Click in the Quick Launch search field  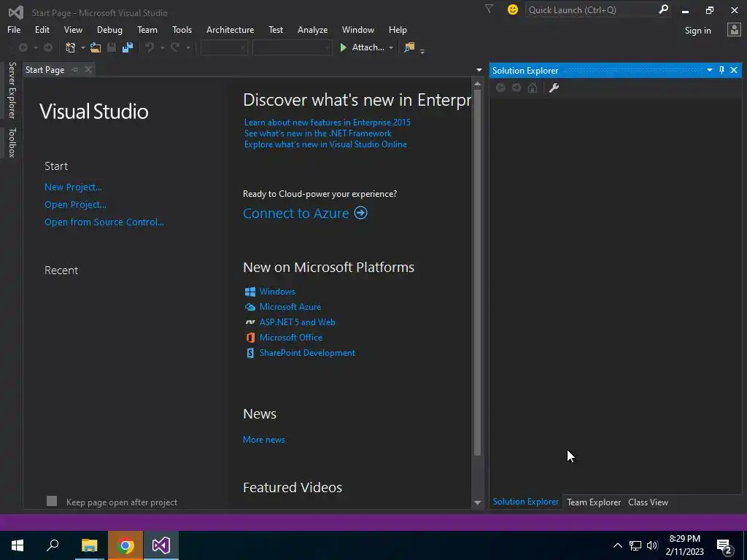pyautogui.click(x=591, y=9)
